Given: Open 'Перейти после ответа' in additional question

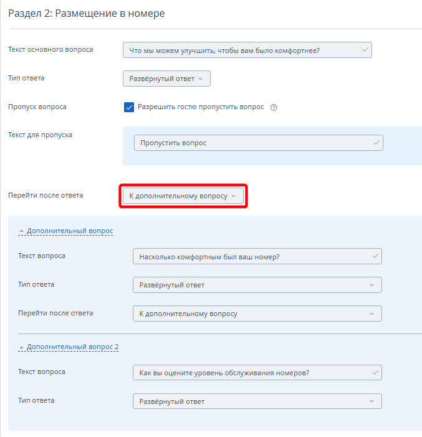Looking at the screenshot, I should [x=257, y=314].
